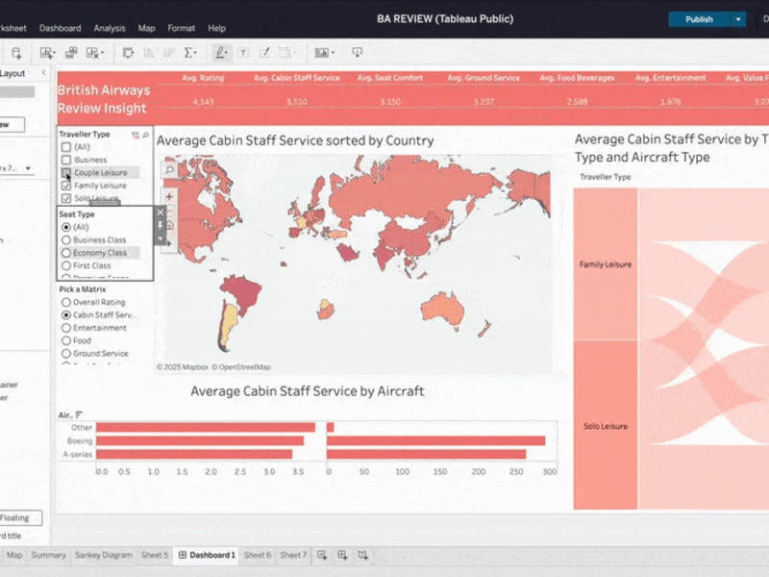Open the dashboard size dropdown in Layout pane

(x=28, y=168)
